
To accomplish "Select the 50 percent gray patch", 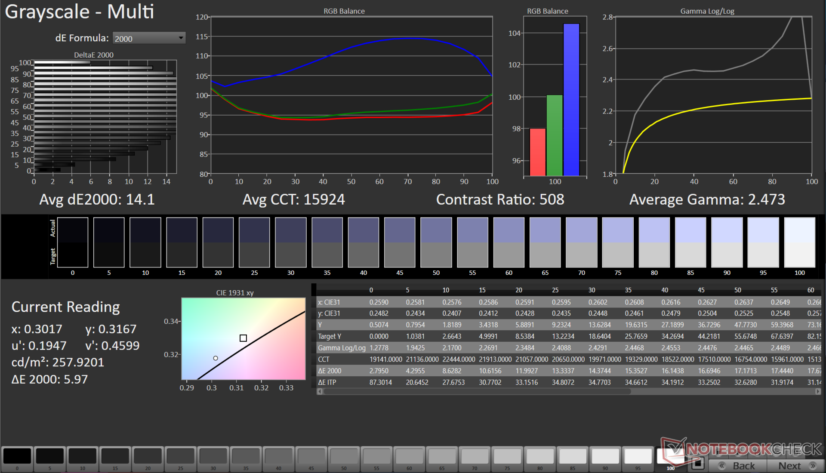I will (344, 456).
